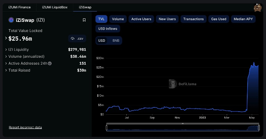This screenshot has width=266, height=139.
Task: Toggle the TVL chart metric
Action: tap(101, 19)
